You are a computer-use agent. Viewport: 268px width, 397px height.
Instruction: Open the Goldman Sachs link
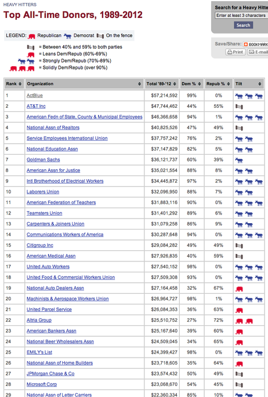(44, 159)
